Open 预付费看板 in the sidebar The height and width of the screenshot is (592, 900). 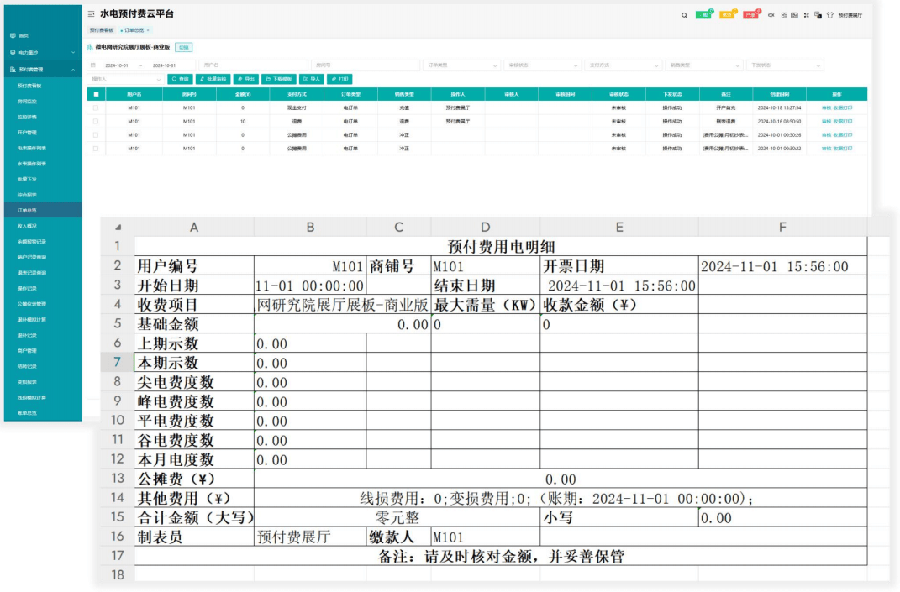click(x=29, y=86)
